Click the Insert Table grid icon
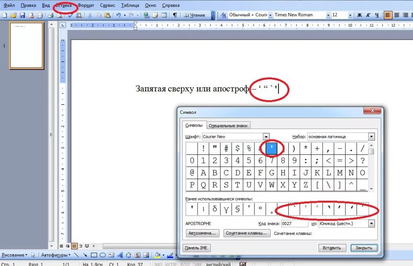This screenshot has height=266, width=413. coord(164,15)
